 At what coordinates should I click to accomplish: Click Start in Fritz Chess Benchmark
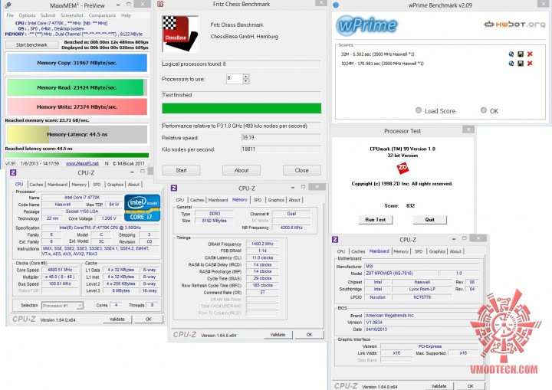pos(181,170)
